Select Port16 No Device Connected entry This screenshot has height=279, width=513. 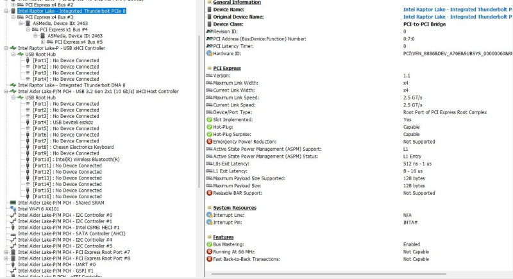[x=67, y=196]
